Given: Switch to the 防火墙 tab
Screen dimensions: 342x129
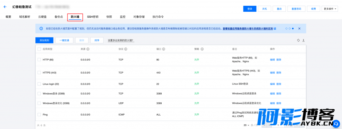Looking at the screenshot, I should coord(75,17).
